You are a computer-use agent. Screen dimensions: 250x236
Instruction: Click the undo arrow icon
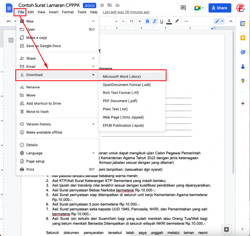pos(9,21)
